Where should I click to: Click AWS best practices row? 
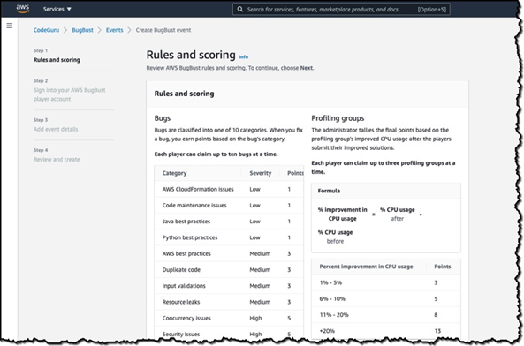(x=229, y=253)
